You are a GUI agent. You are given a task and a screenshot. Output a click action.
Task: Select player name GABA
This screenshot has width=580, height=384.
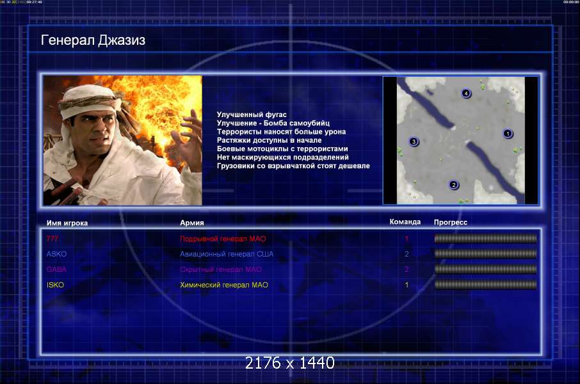[x=56, y=269]
